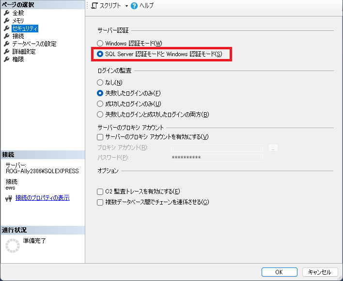Screen dimensions: 343x281
Task: Click the wrench icon beside データベースの設定
Action: click(x=7, y=44)
